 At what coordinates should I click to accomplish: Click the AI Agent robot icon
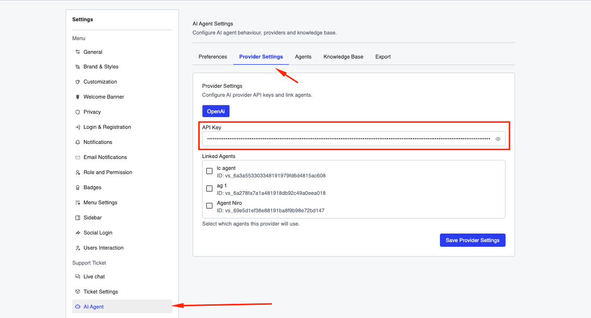point(78,307)
